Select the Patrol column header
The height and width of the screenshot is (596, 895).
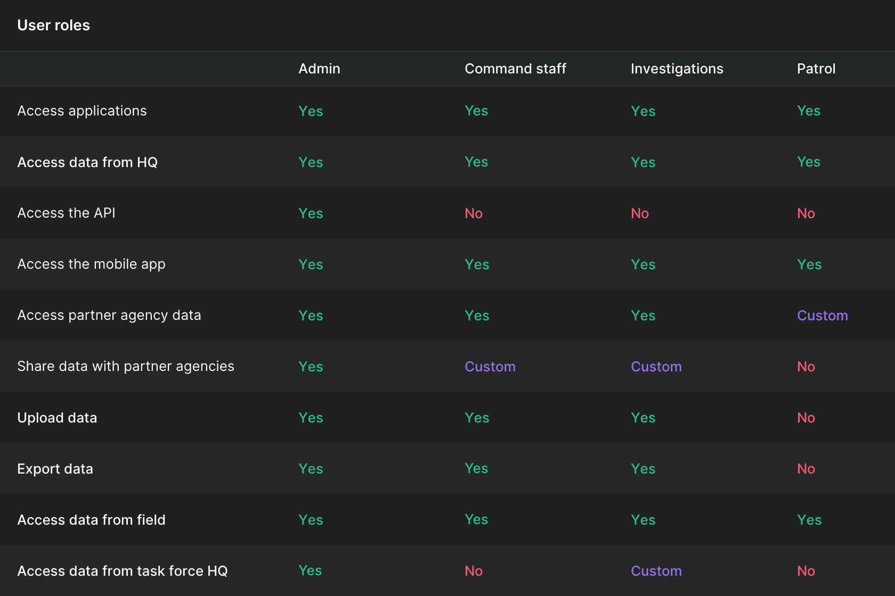pos(816,69)
